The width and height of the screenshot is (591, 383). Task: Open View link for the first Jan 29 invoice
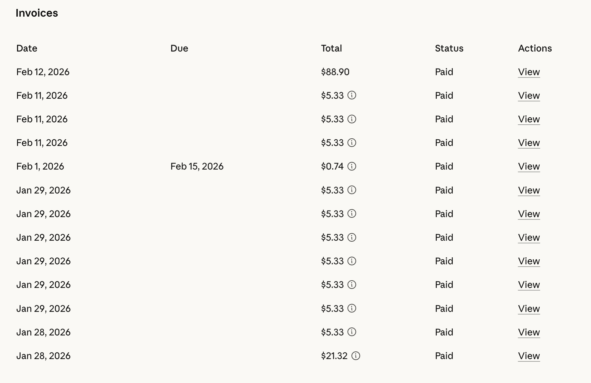tap(529, 191)
